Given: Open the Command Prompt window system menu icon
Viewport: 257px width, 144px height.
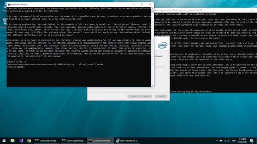Looking at the screenshot, I should [x=9, y=4].
